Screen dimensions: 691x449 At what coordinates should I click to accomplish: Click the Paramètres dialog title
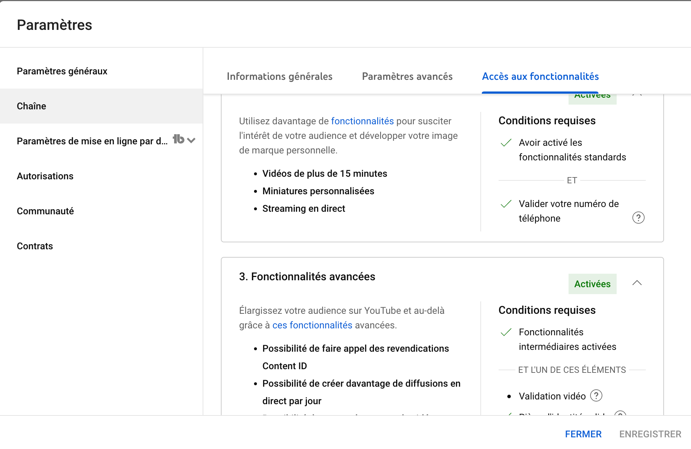[x=54, y=25]
